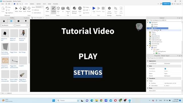Click the SETTINGS button in viewport
Viewport: 183px width, 103px height.
click(88, 72)
